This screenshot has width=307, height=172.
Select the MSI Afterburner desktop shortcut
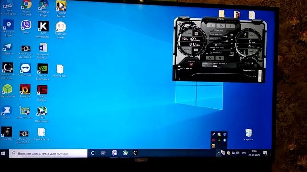42,114
